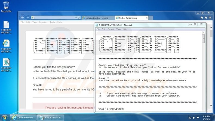Open Internet Explorer View menu

[34, 22]
